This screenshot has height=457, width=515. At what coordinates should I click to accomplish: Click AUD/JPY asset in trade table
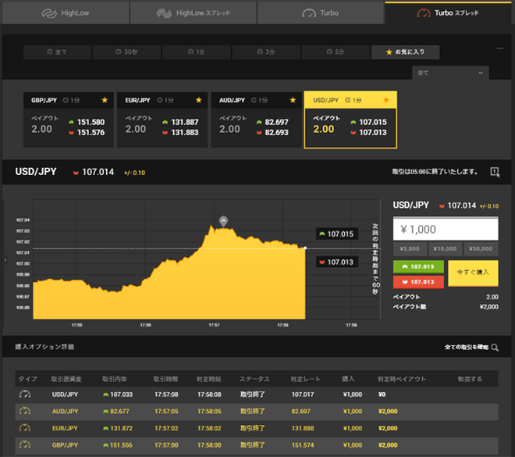[65, 411]
